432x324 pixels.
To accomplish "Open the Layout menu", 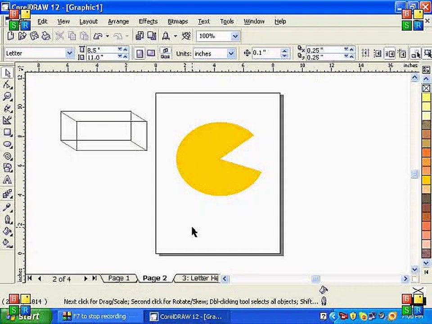I will click(89, 22).
